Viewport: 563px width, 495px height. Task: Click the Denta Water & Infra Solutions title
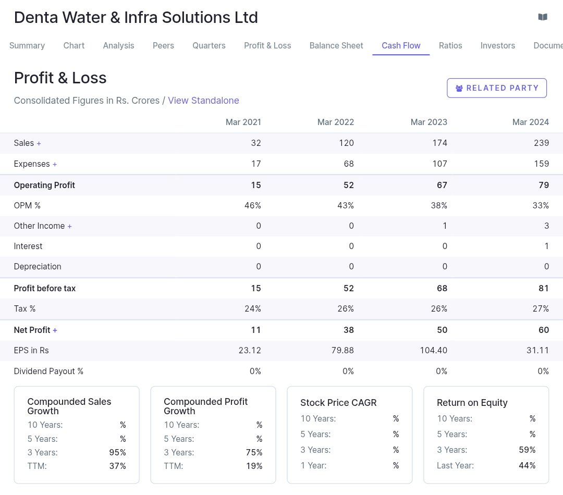[x=136, y=18]
